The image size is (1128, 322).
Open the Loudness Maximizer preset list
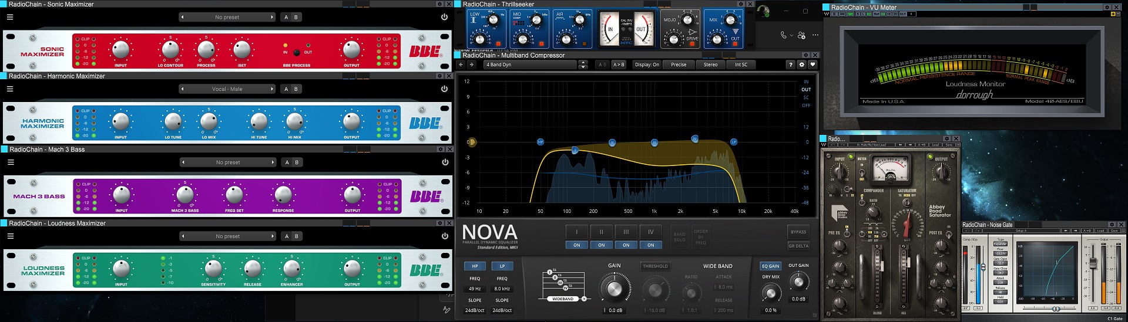pos(227,236)
